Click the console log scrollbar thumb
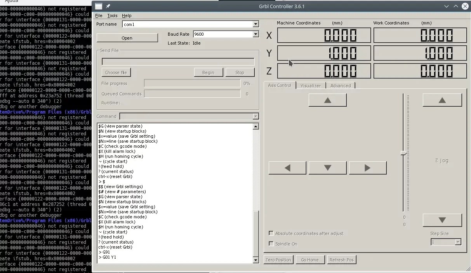 (255, 234)
